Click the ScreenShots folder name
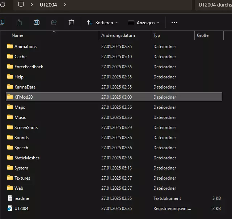 point(26,128)
